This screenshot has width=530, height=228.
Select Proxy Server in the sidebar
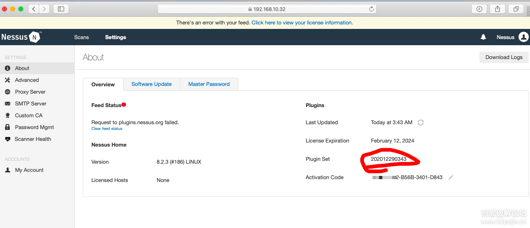(x=30, y=92)
